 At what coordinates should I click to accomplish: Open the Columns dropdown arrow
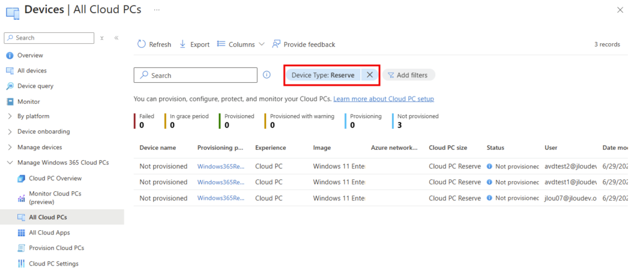(262, 44)
